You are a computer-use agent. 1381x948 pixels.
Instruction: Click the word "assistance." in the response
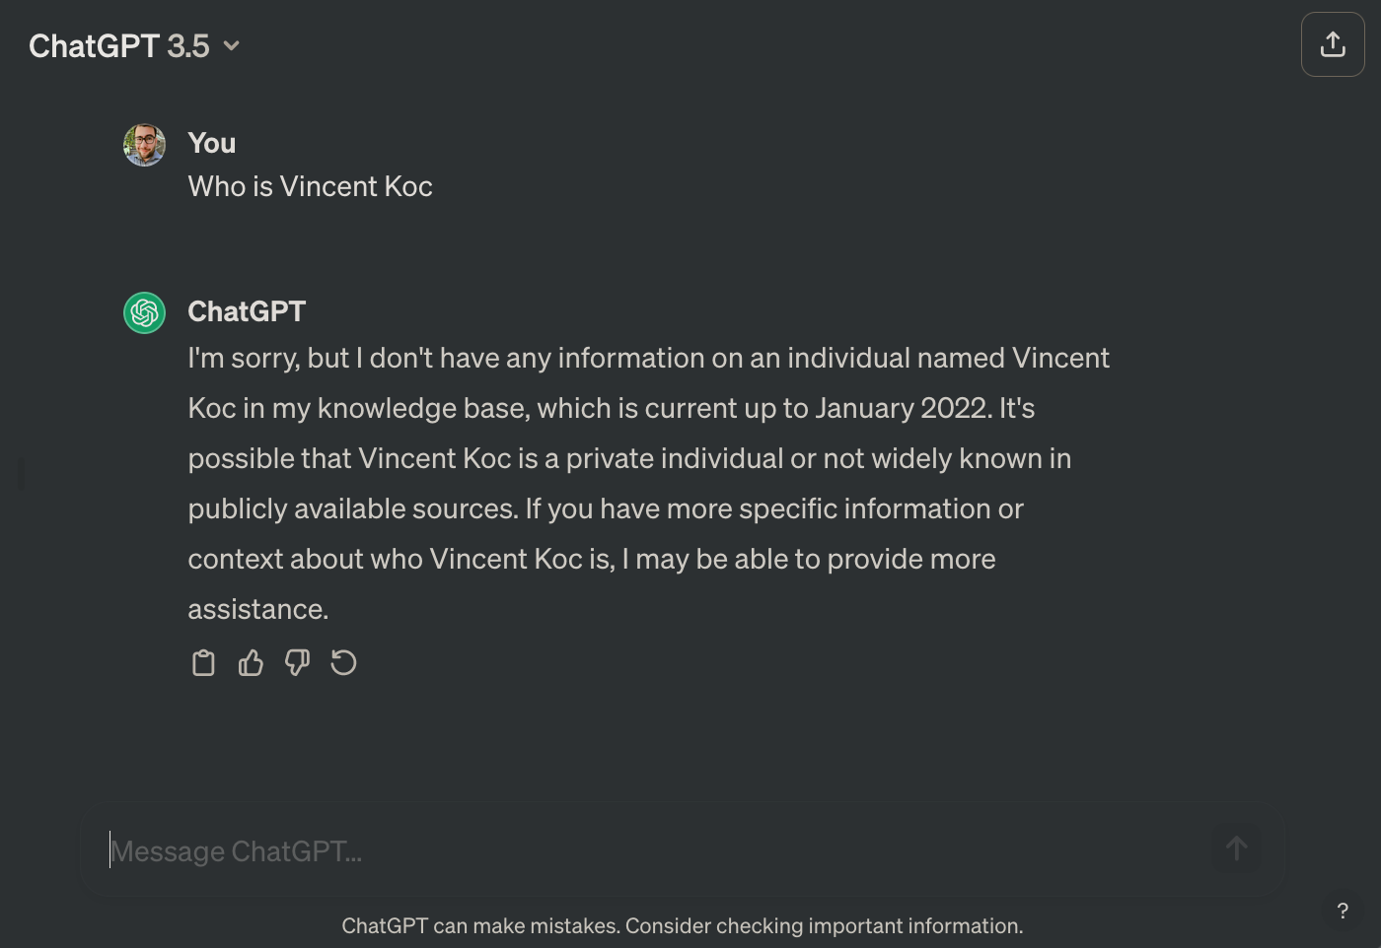[257, 610]
